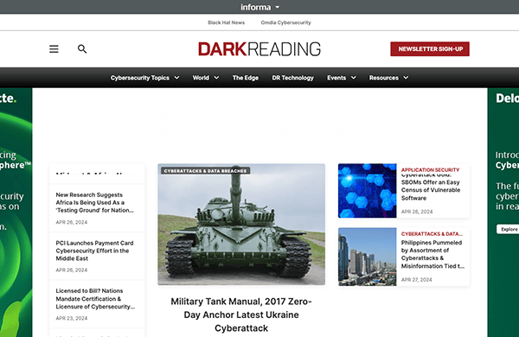519x337 pixels.
Task: Open the Omdia Cybersecurity link
Action: (285, 22)
